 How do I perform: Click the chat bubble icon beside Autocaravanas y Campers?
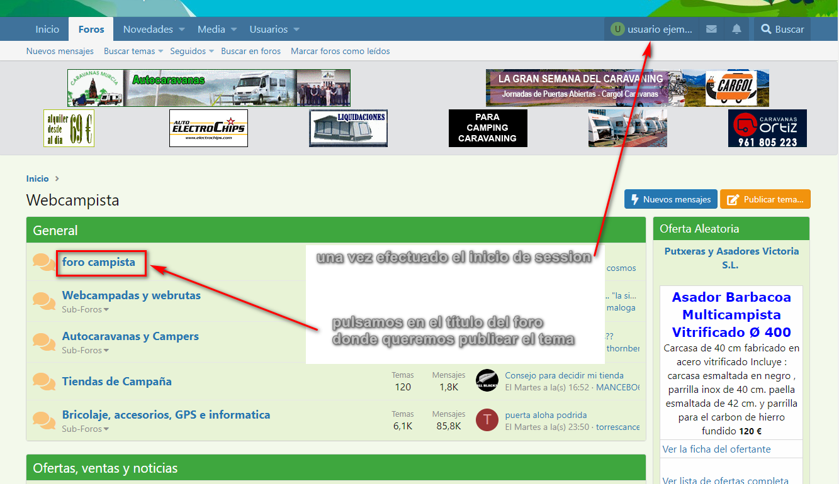tap(44, 342)
